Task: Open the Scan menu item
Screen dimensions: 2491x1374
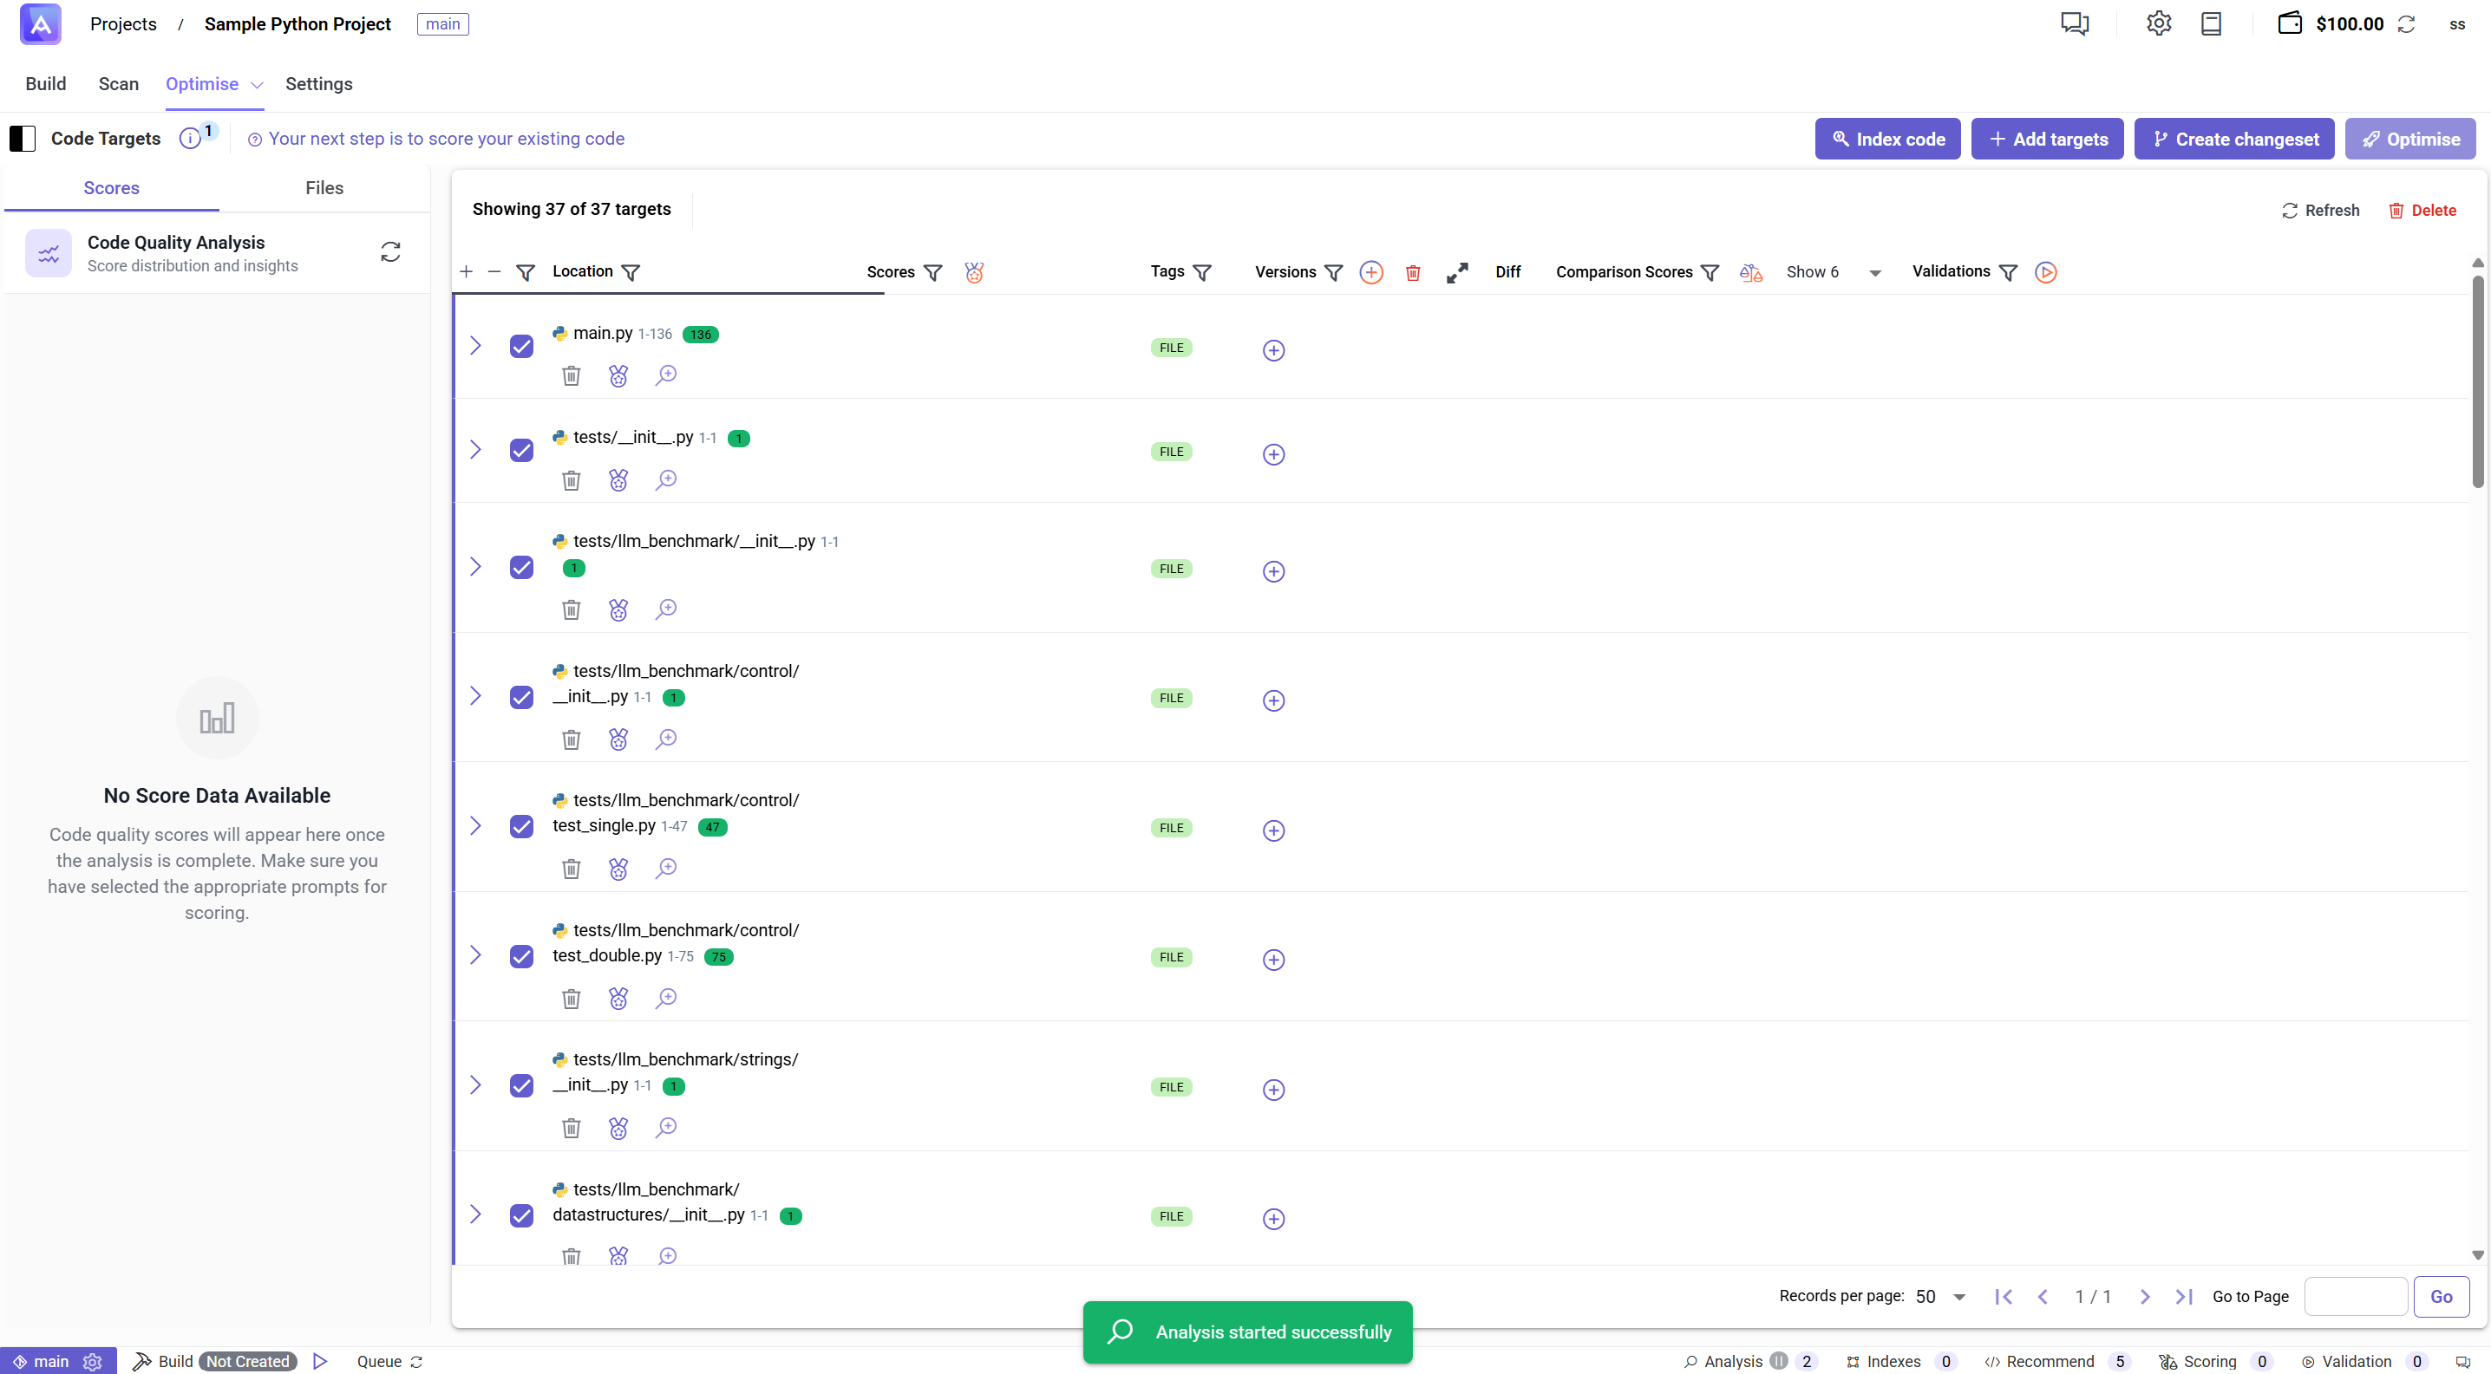Action: pos(118,84)
